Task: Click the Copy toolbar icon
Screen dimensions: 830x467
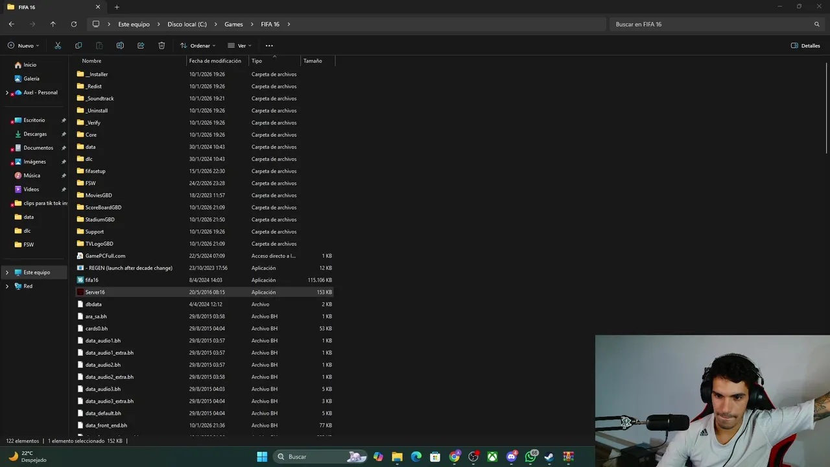Action: pyautogui.click(x=78, y=45)
